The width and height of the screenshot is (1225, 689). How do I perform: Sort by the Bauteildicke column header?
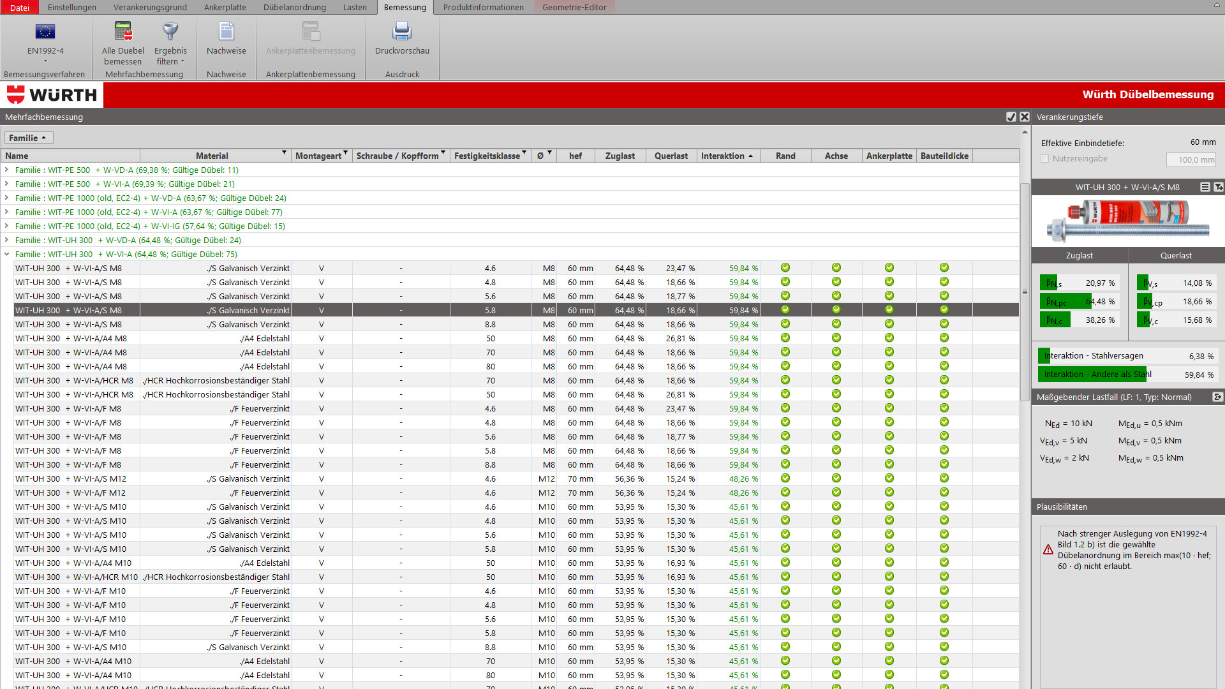944,156
